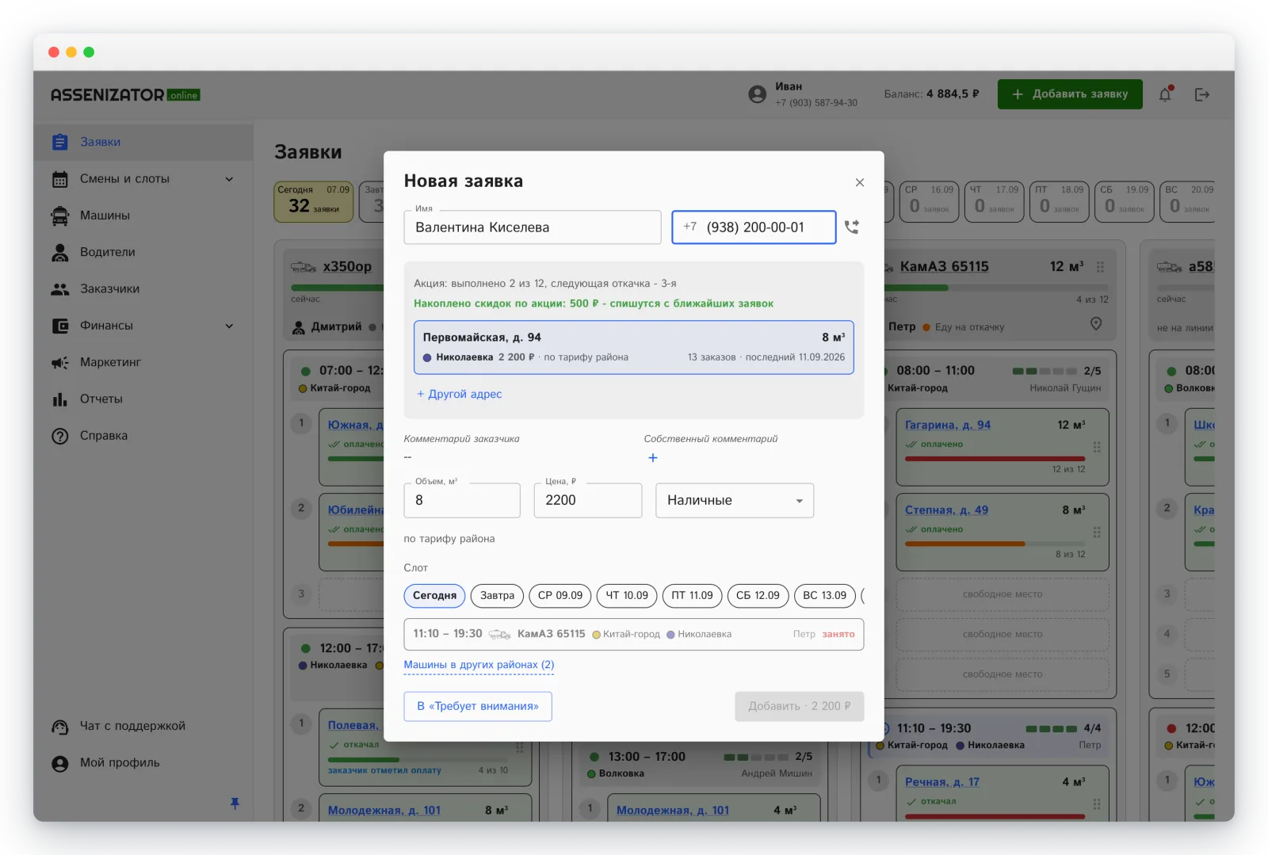This screenshot has width=1268, height=855.
Task: Click the logout icon in header
Action: [x=1202, y=94]
